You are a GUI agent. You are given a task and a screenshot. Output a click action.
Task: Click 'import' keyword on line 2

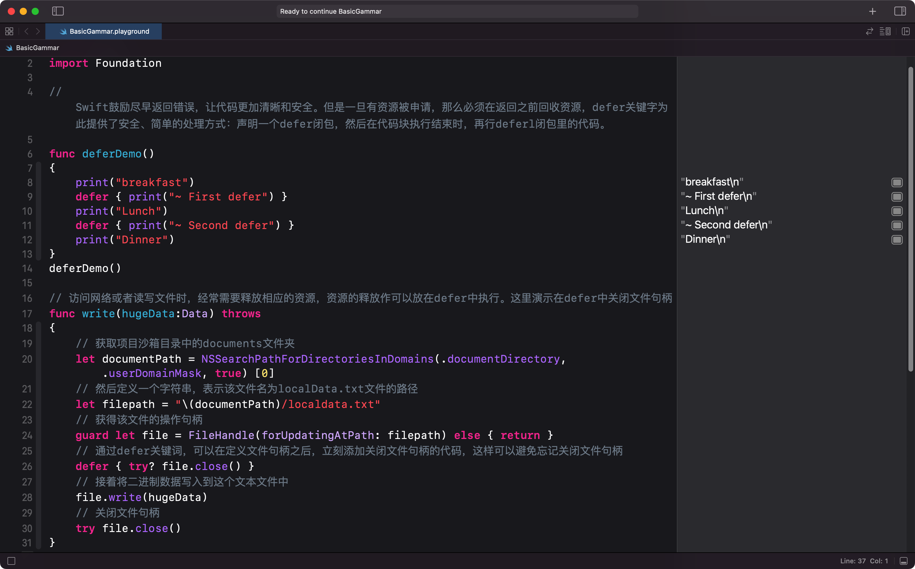(69, 63)
